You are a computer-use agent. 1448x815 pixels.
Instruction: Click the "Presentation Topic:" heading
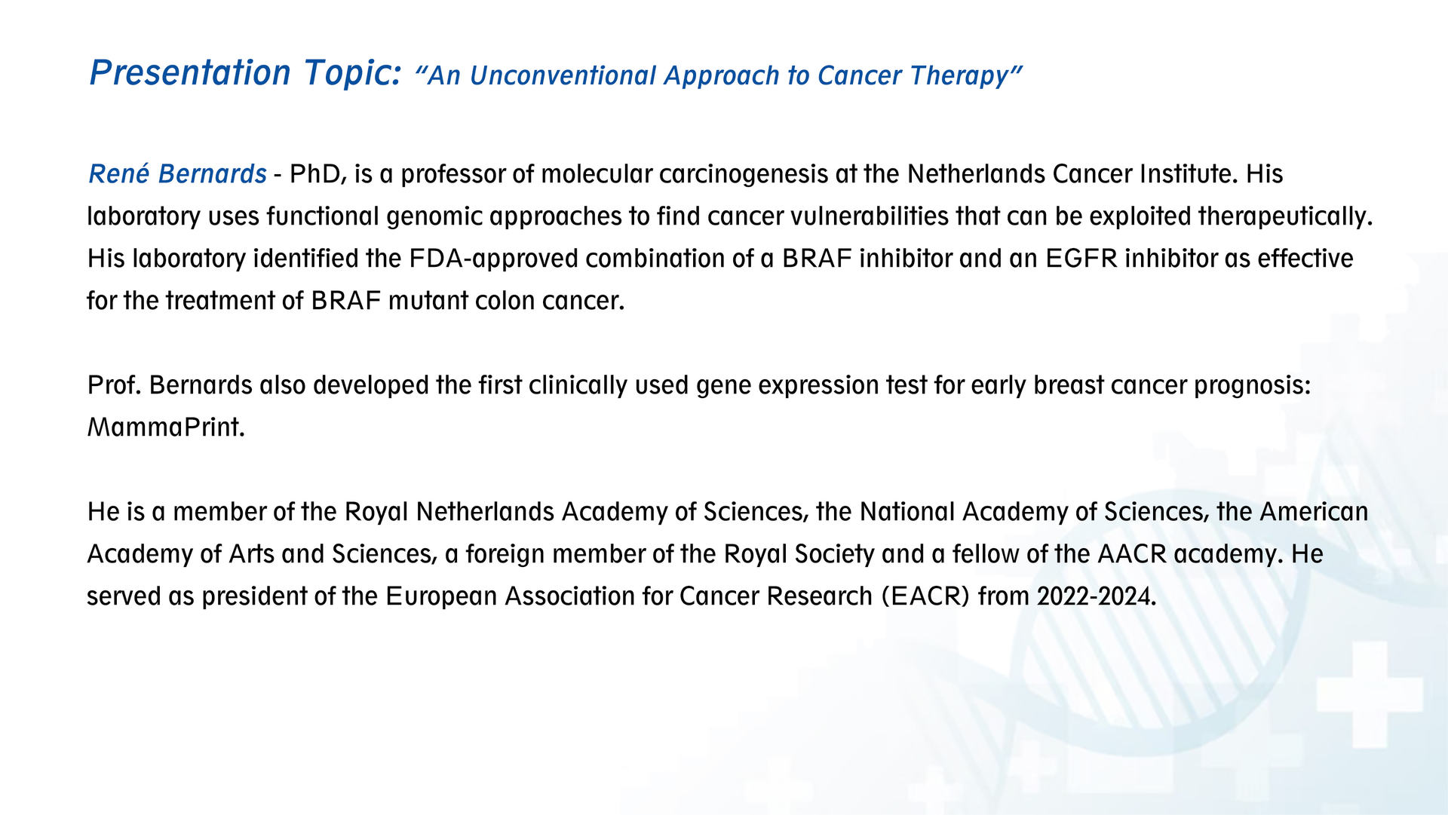245,73
